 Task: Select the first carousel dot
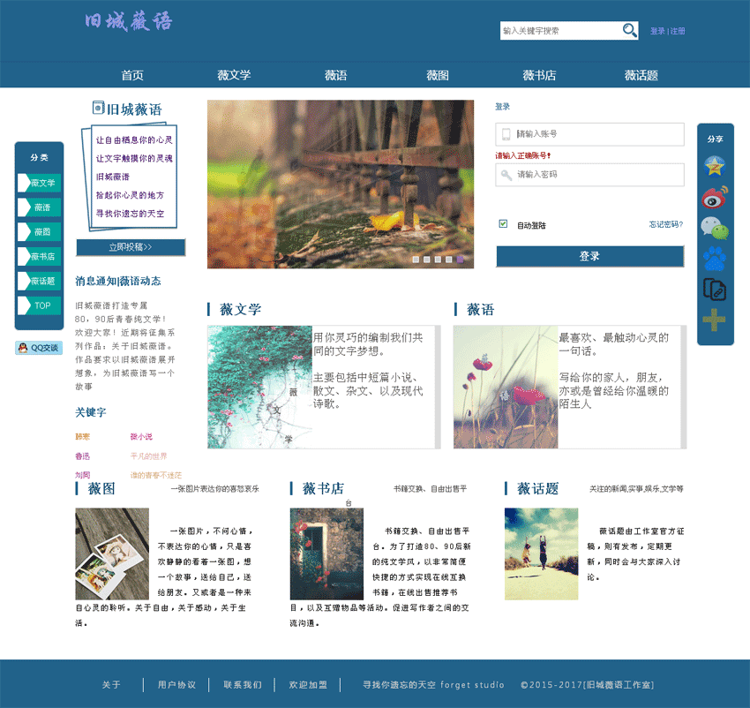coord(416,260)
